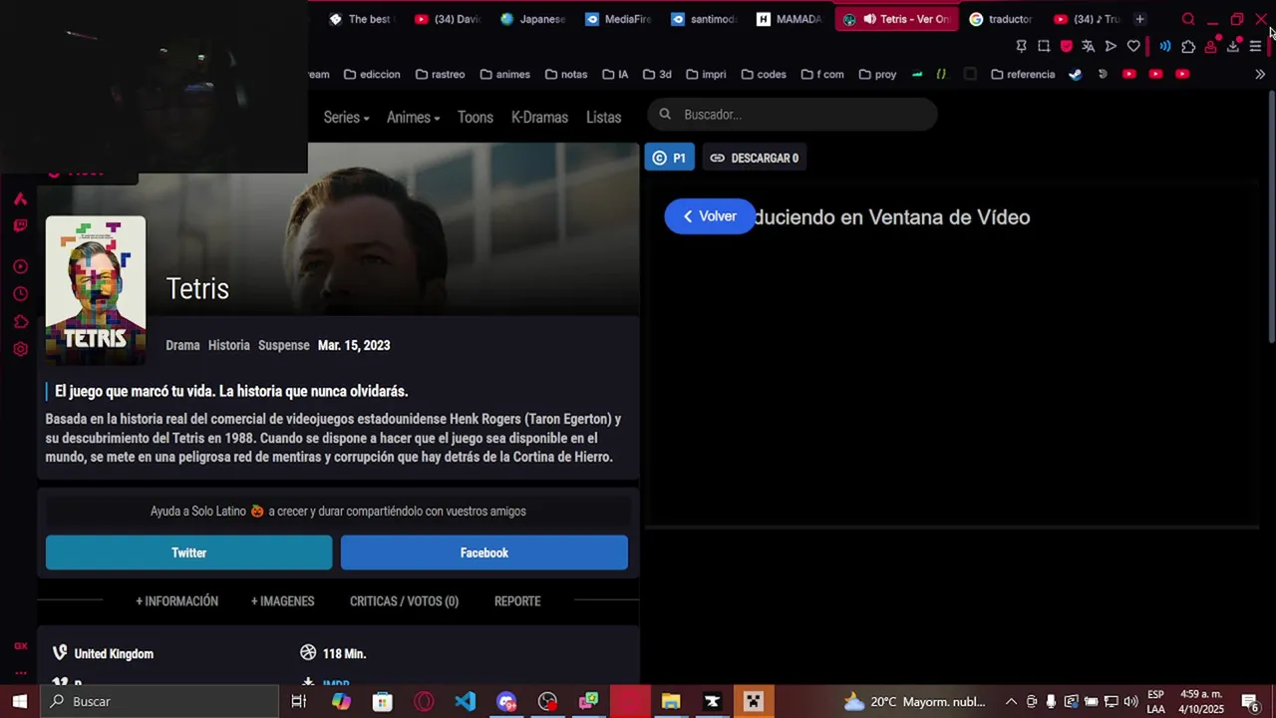This screenshot has width=1276, height=718.
Task: Share on Facebook button
Action: 484,552
